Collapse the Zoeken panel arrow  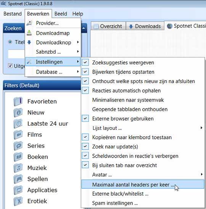tap(84, 28)
